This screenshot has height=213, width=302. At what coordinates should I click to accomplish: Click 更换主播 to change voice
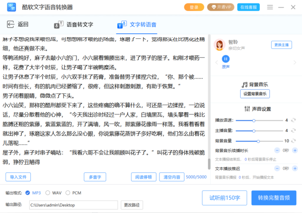coord(282,45)
